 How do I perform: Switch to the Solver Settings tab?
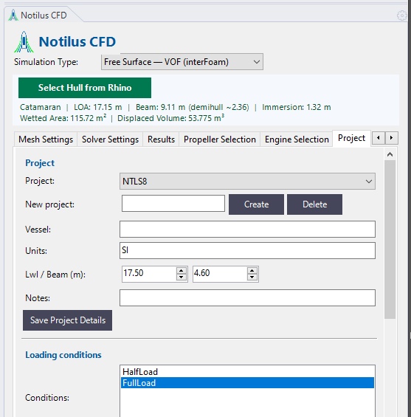click(x=110, y=139)
